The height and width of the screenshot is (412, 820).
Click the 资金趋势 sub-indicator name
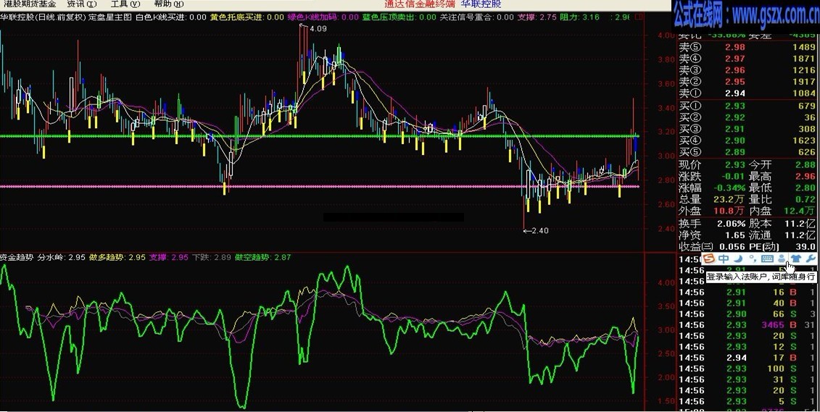pyautogui.click(x=17, y=257)
